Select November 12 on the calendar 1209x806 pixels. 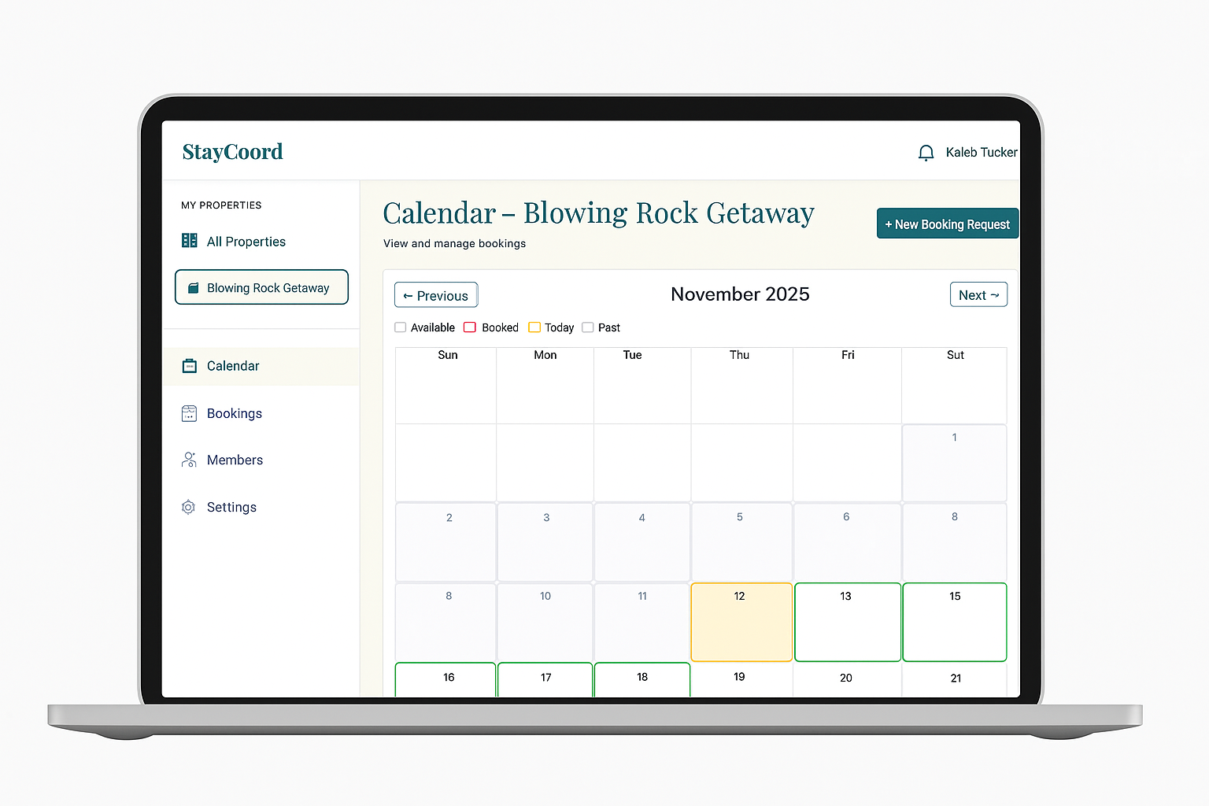tap(741, 622)
